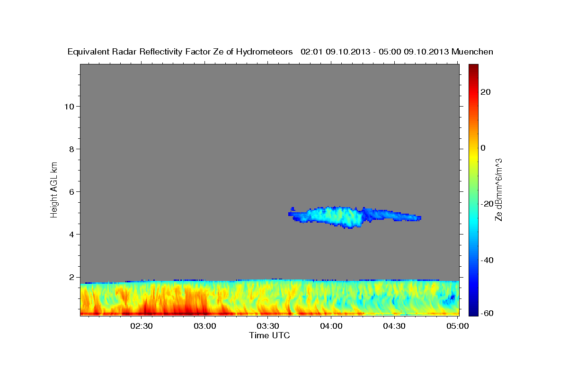The image size is (568, 379).
Task: Click the dark blue bottom of the colorbar
Action: 473,310
